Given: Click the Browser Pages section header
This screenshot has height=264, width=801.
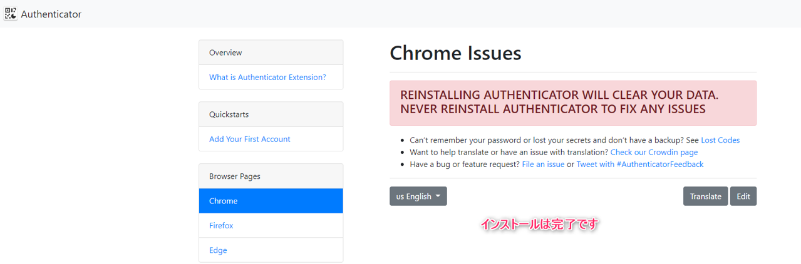Looking at the screenshot, I should (271, 176).
